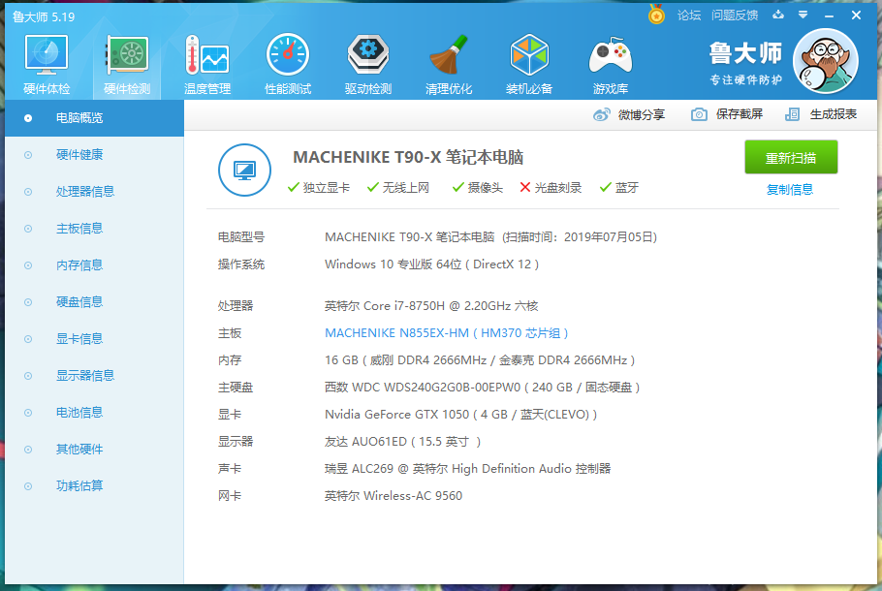Minimize the 鲁大师 window
Screen dimensions: 882x591
(x=829, y=16)
